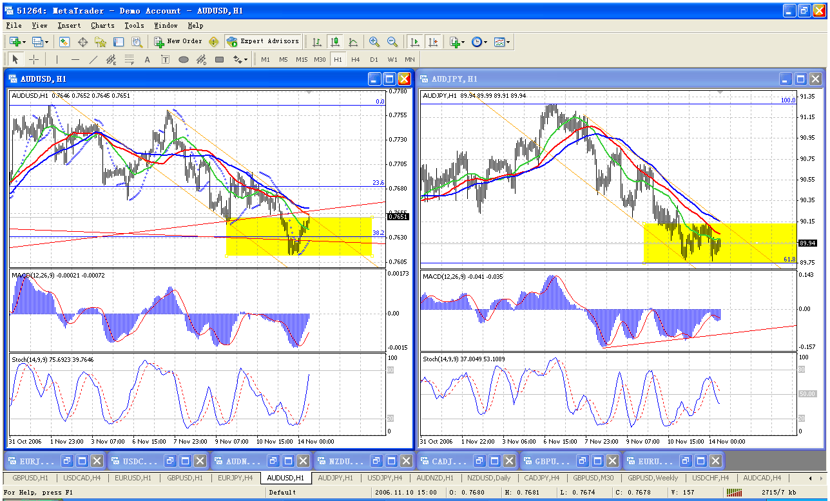Select the Horizontal Line drawing tool
Screen dimensions: 830x501
tap(75, 60)
